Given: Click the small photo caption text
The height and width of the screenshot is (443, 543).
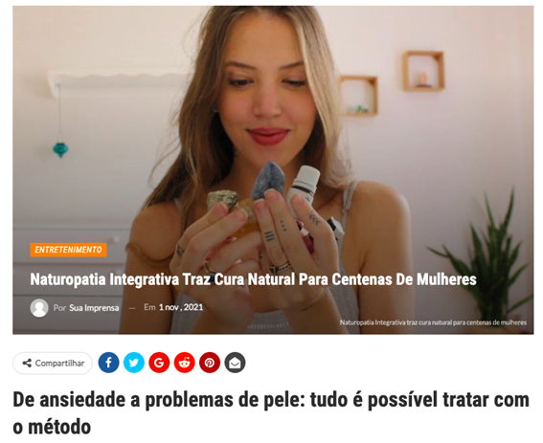Looking at the screenshot, I should point(433,322).
